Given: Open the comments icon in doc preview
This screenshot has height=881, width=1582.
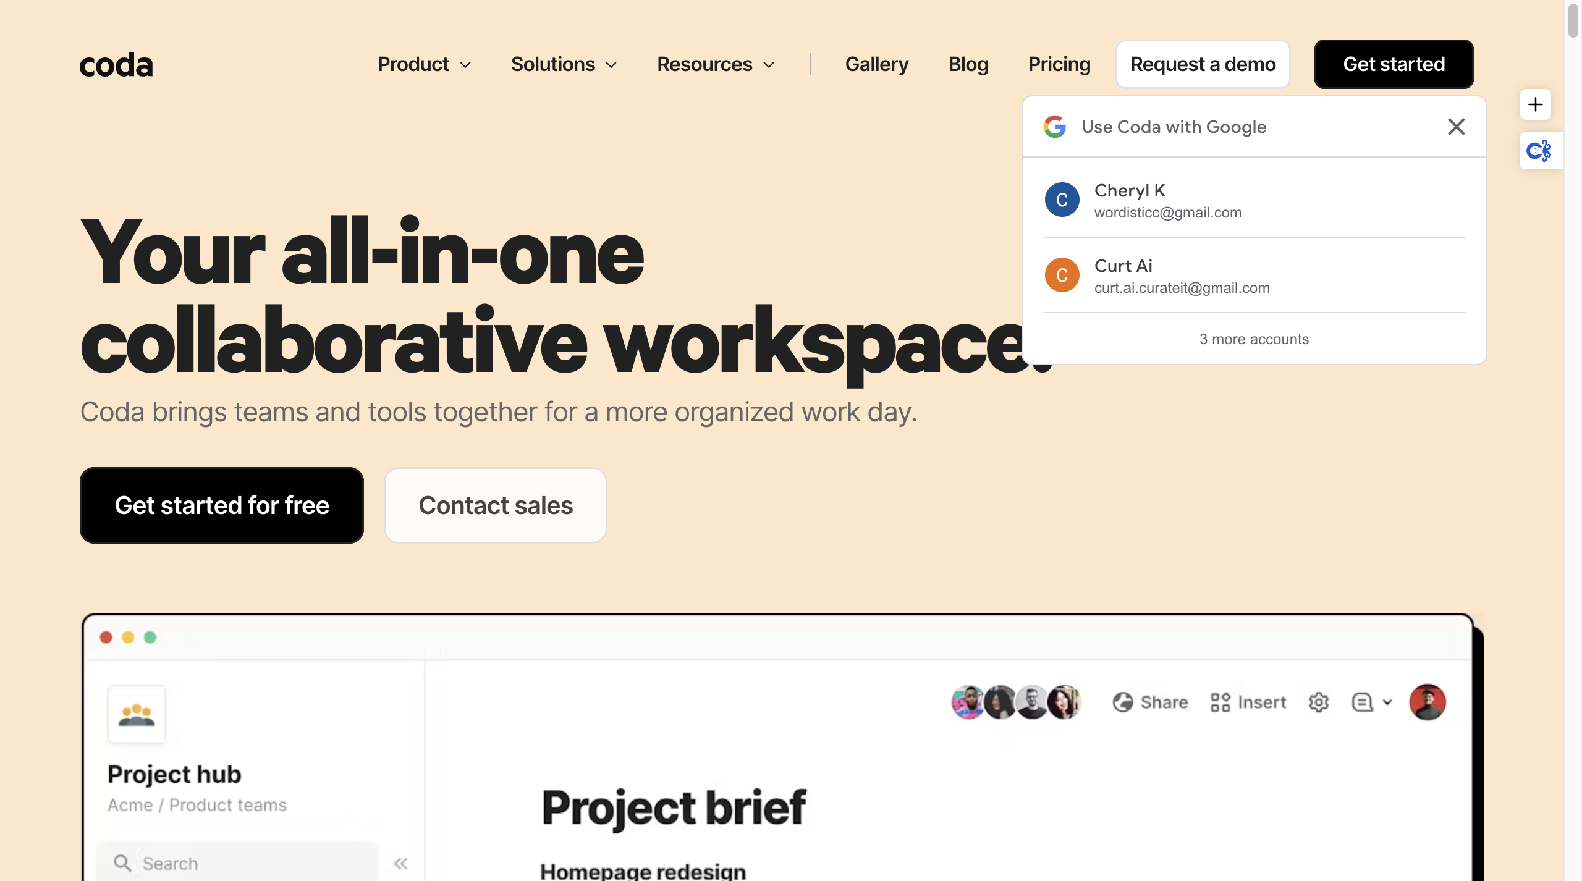Looking at the screenshot, I should tap(1362, 702).
